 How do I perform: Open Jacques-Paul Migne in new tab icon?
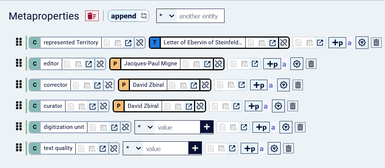coord(208,64)
